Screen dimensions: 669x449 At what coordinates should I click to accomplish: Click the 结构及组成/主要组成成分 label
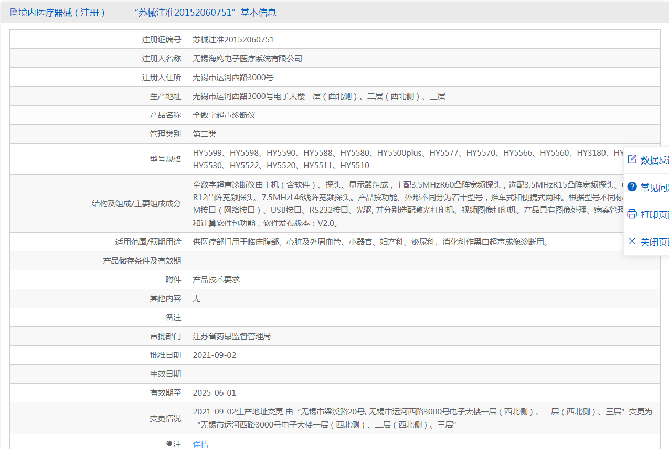pos(136,203)
